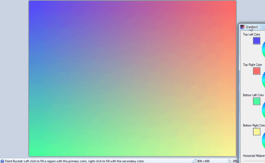Viewport: 265px width, 163px height.
Task: Click the help icon in the status bar
Action: tap(2, 161)
